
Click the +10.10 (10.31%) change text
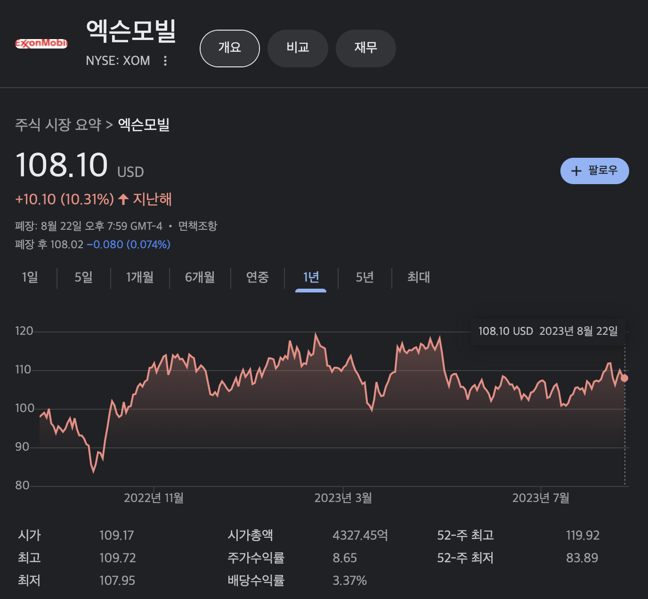(x=65, y=199)
